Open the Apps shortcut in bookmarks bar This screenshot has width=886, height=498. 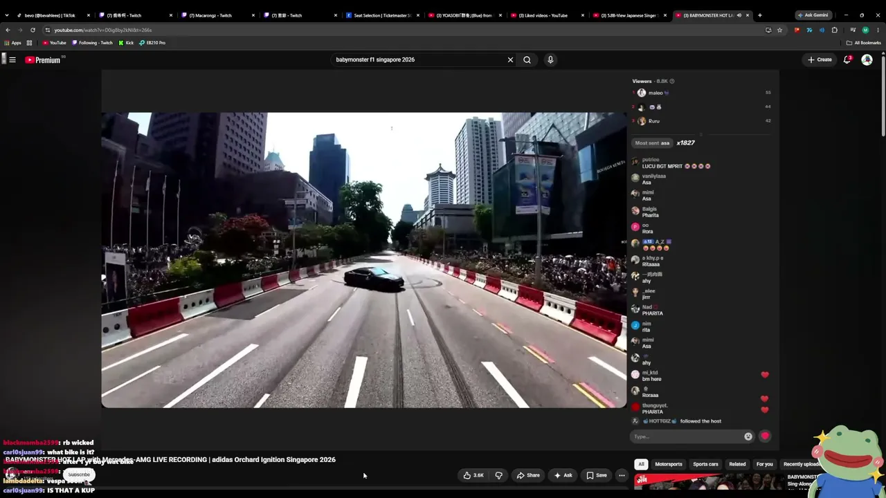coord(12,43)
